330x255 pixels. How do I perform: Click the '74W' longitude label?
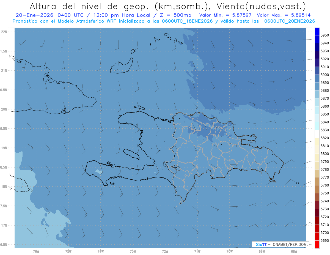click(100, 251)
